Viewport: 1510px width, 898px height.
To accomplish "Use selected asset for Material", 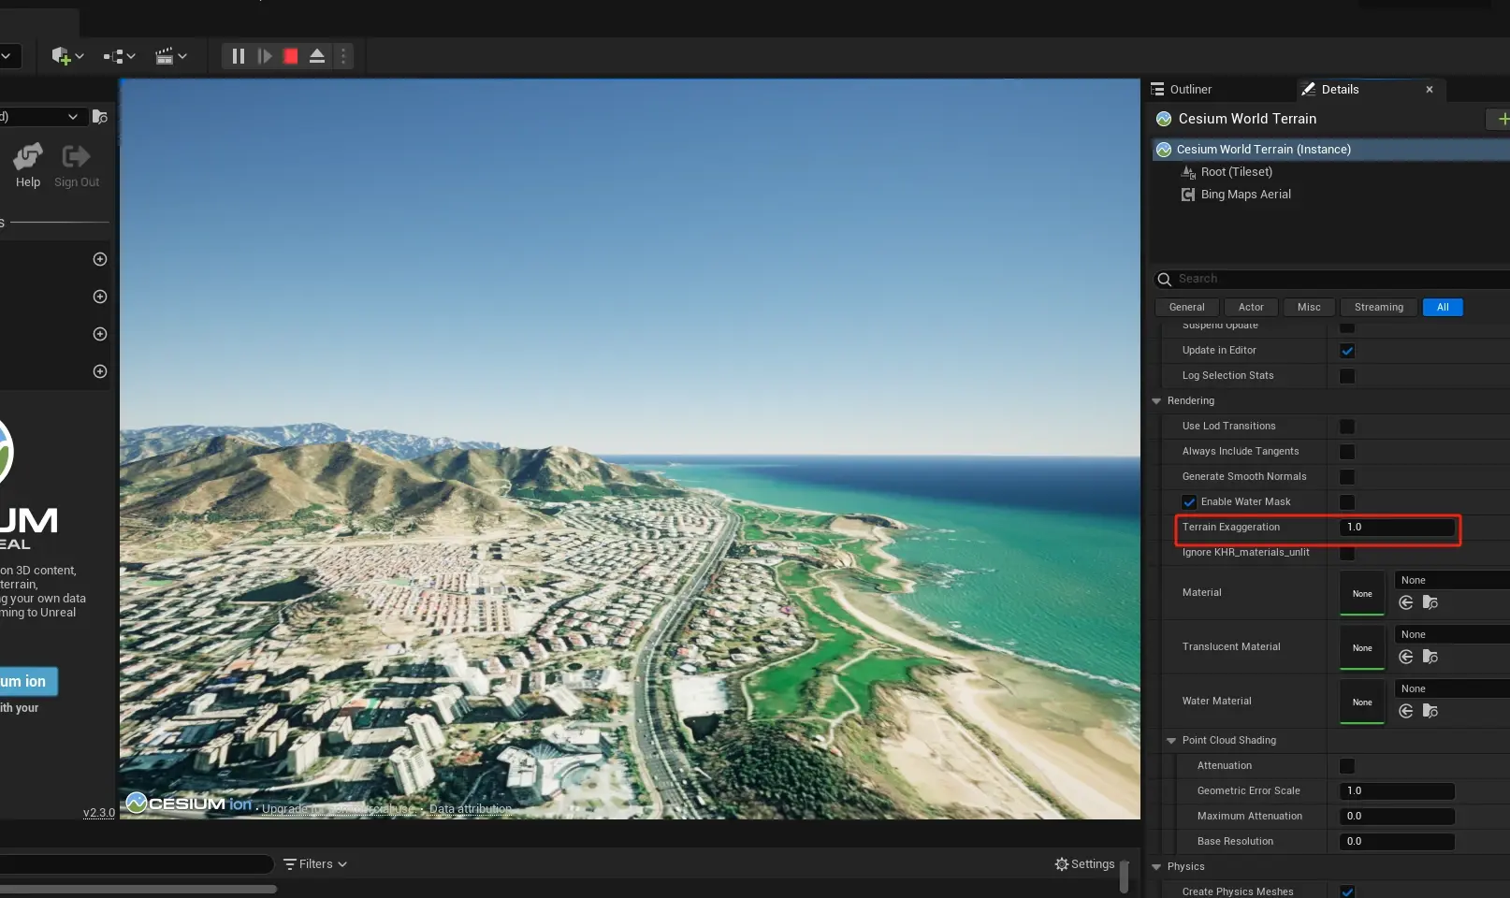I will click(1406, 602).
